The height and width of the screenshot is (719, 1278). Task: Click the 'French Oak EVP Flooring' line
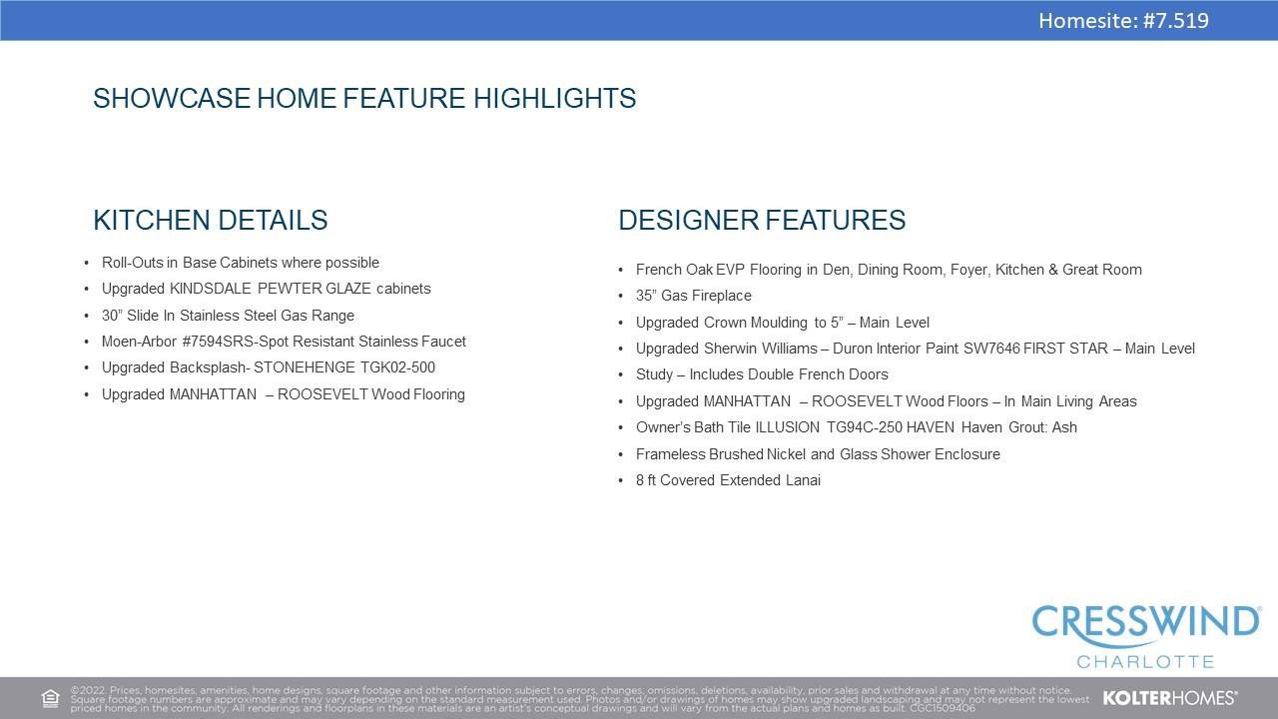pyautogui.click(x=889, y=270)
